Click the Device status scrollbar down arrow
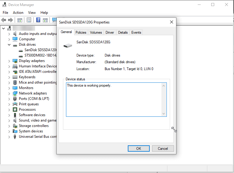 [x=164, y=113]
